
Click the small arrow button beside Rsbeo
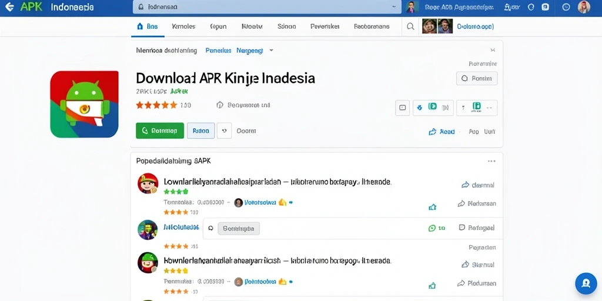tap(224, 131)
